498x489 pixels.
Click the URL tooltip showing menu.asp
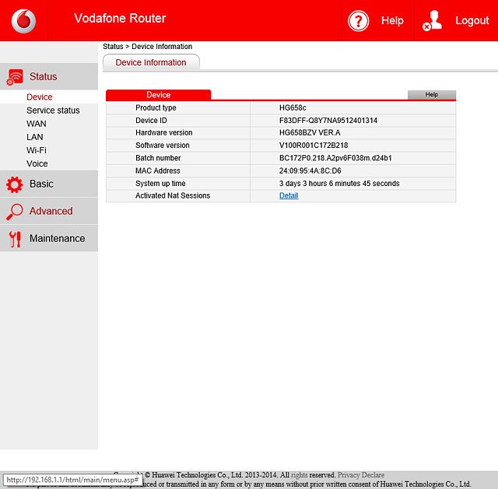(x=72, y=480)
